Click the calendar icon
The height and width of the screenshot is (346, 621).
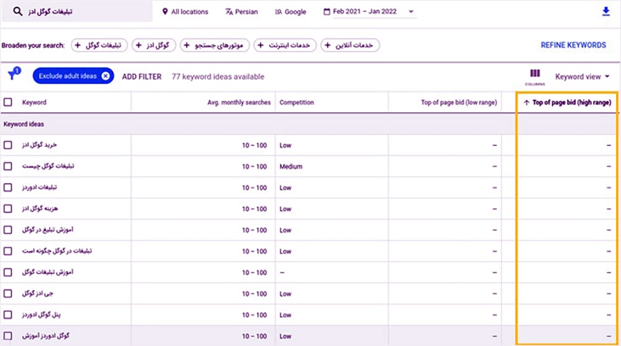coord(327,11)
